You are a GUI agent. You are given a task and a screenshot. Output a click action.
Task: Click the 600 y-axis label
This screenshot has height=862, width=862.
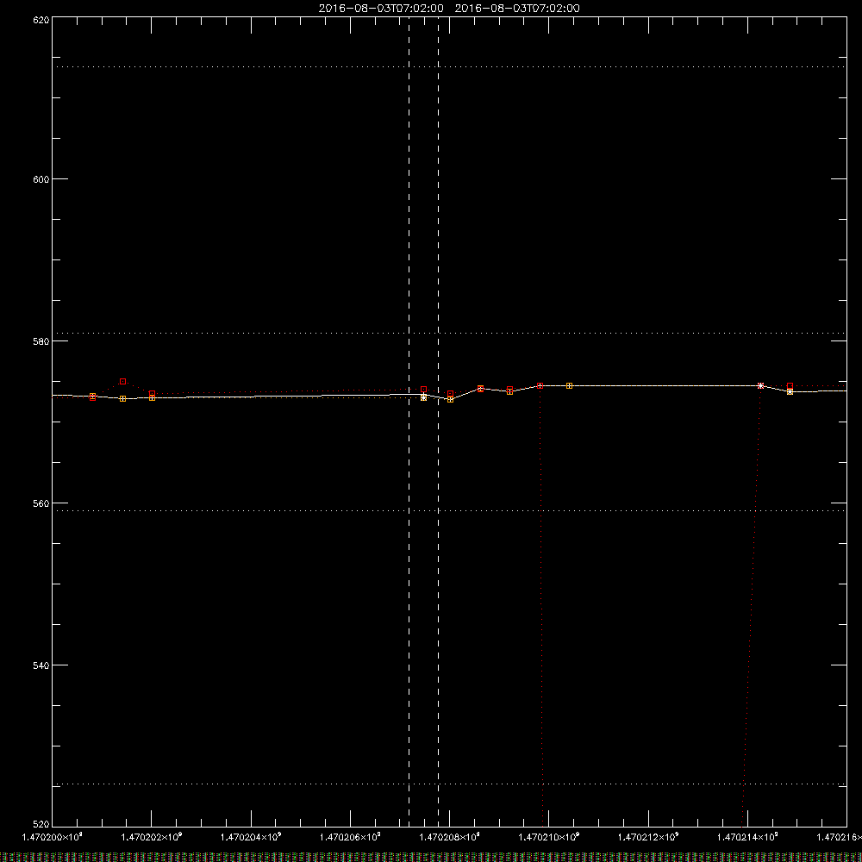coord(41,179)
